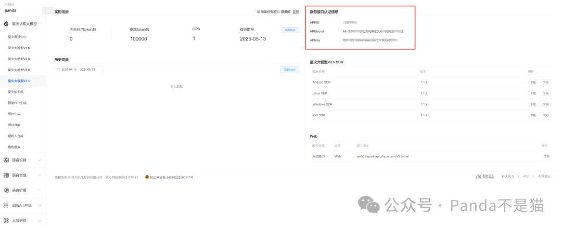Screen dimensions: 562x228
Task: Select 星火大模型V2.0 in the sidebar
Action: coord(19,59)
